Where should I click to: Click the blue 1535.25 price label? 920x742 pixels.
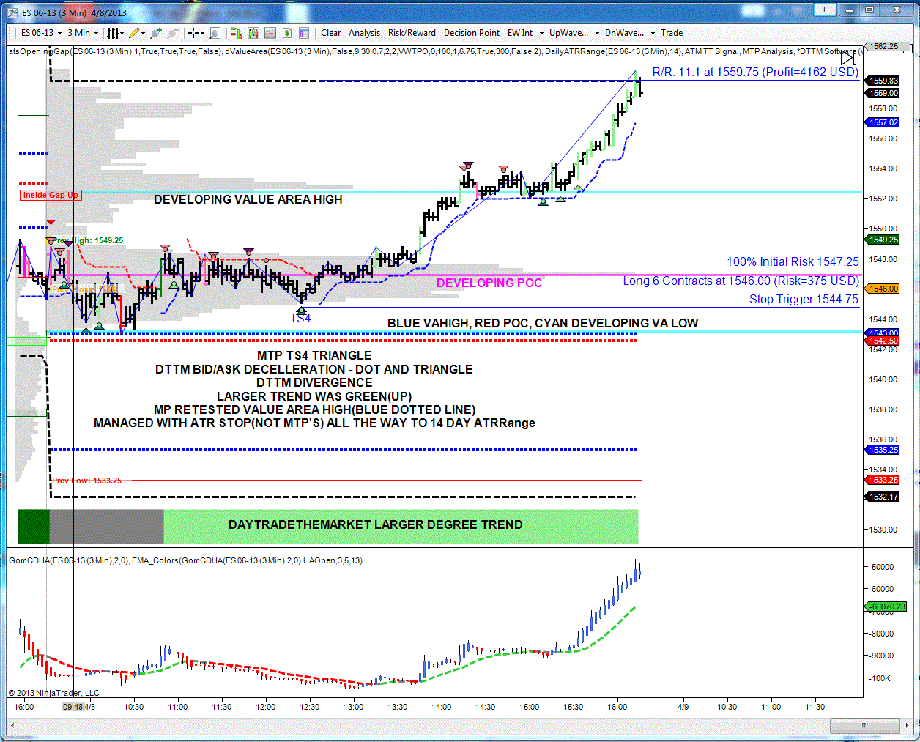(883, 450)
